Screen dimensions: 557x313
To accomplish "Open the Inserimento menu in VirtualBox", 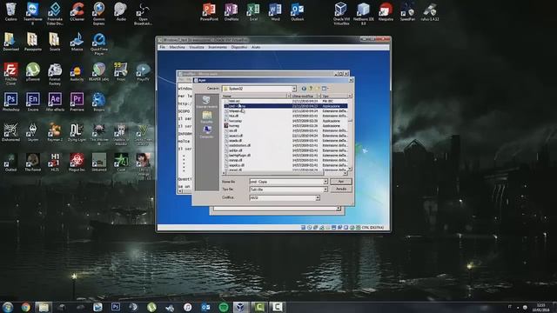I will [218, 47].
